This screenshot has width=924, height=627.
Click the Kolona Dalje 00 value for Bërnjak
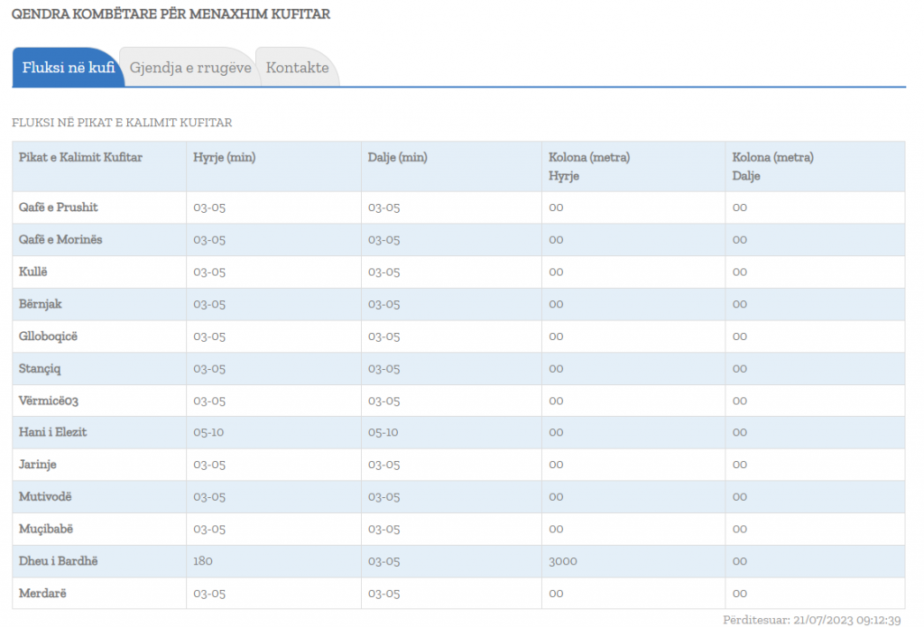[740, 304]
